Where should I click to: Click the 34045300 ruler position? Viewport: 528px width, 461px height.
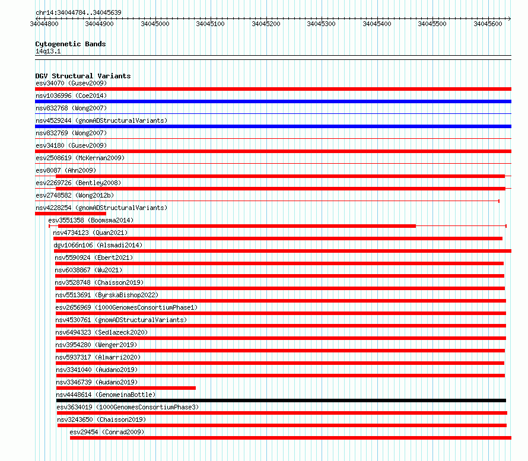[321, 24]
